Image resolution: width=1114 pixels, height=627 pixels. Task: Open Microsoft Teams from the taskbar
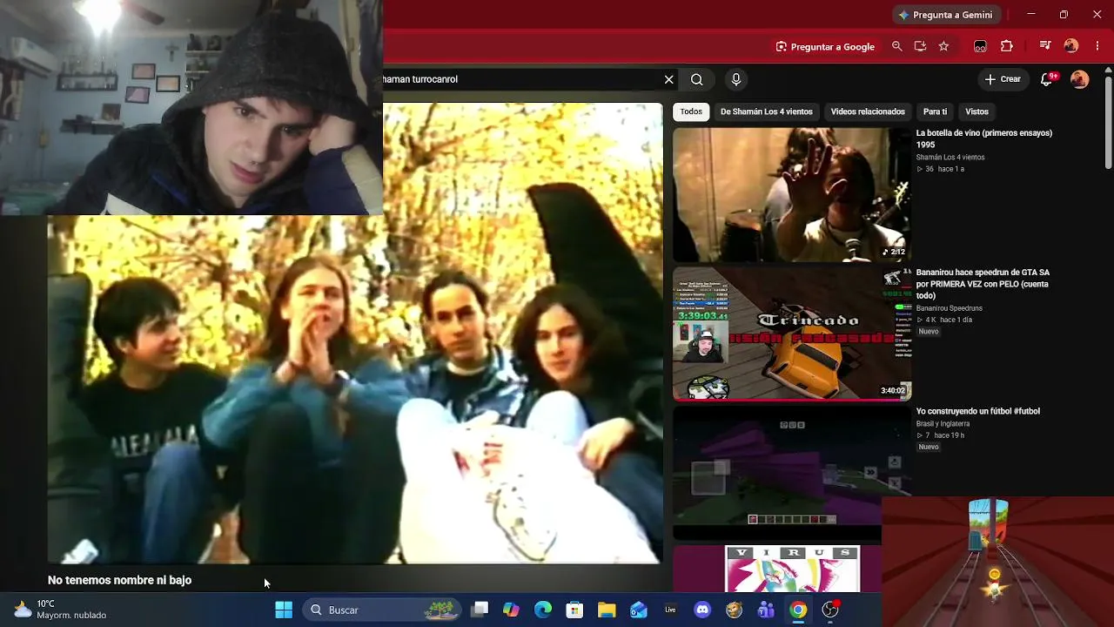pyautogui.click(x=766, y=610)
